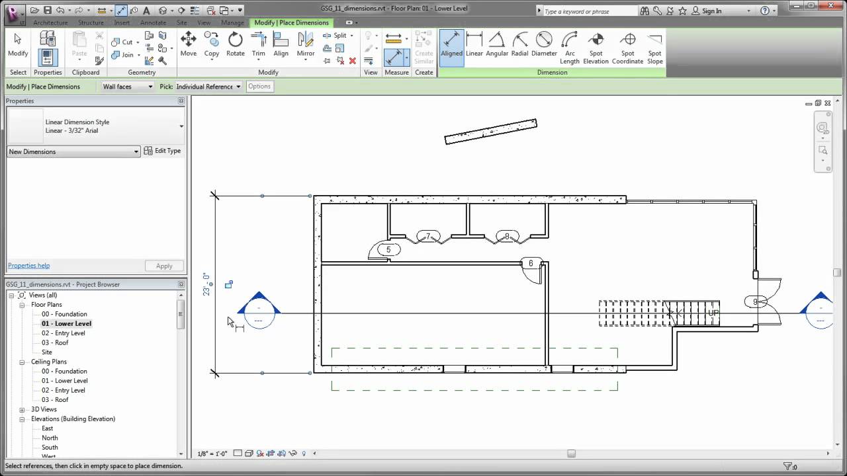Open the Pick Individual References dropdown

coord(208,87)
